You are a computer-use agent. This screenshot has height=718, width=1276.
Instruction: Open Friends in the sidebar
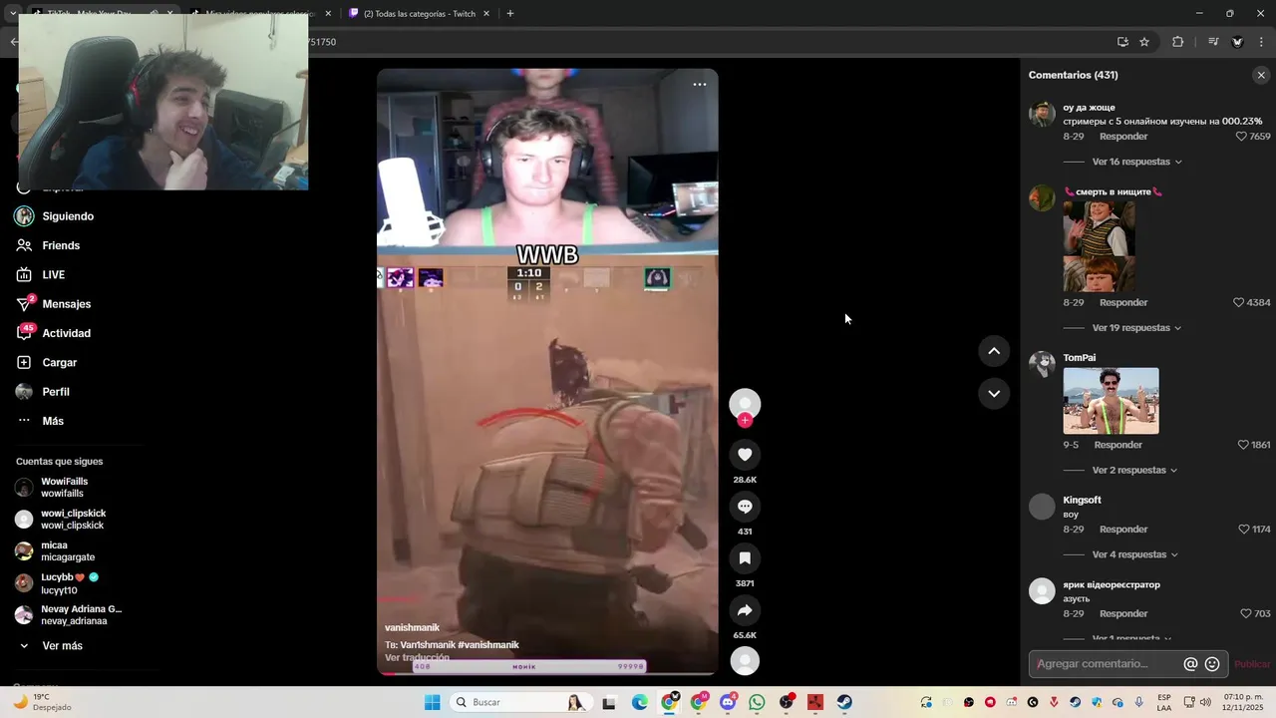61,245
